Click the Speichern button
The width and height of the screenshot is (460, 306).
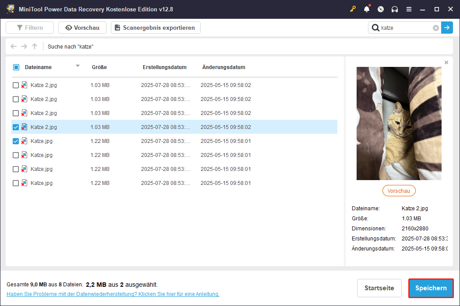431,288
